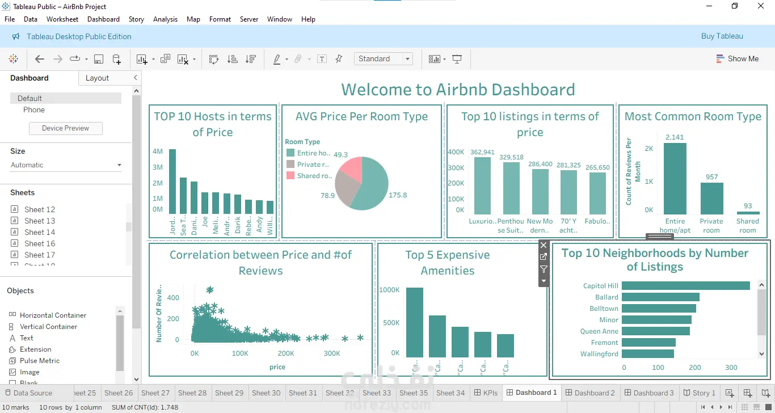Viewport: 775px width, 413px height.
Task: Click the Objects list scrollbar
Action: click(x=120, y=344)
